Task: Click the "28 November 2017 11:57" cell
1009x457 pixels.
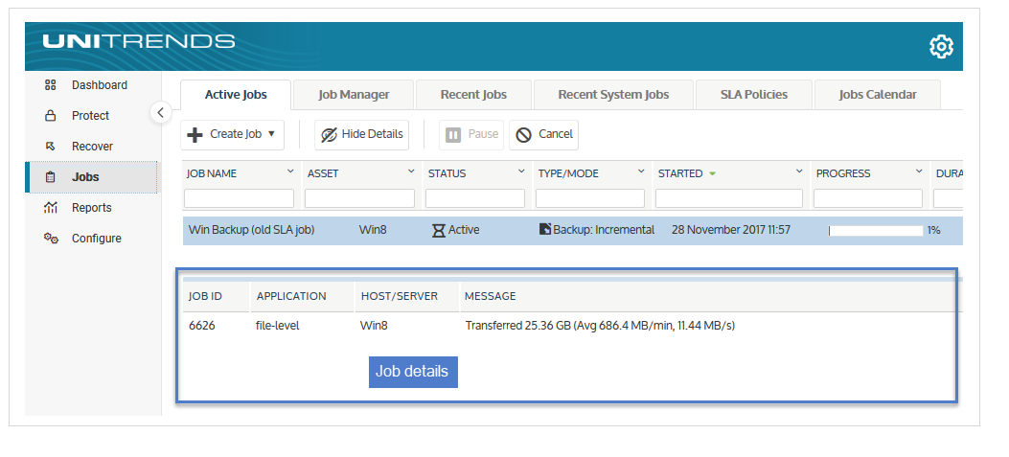Action: (731, 230)
